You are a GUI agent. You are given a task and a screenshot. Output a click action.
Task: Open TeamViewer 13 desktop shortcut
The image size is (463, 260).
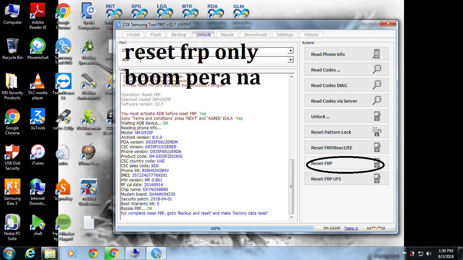click(x=63, y=87)
